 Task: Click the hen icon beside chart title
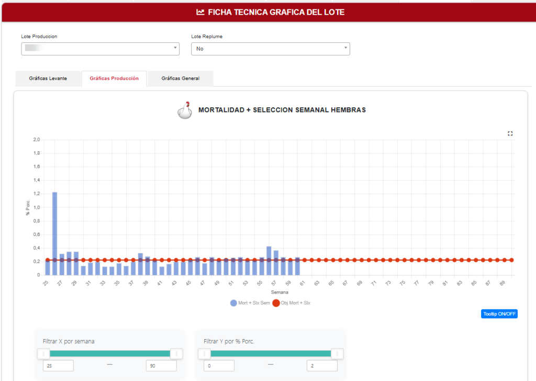(x=185, y=110)
